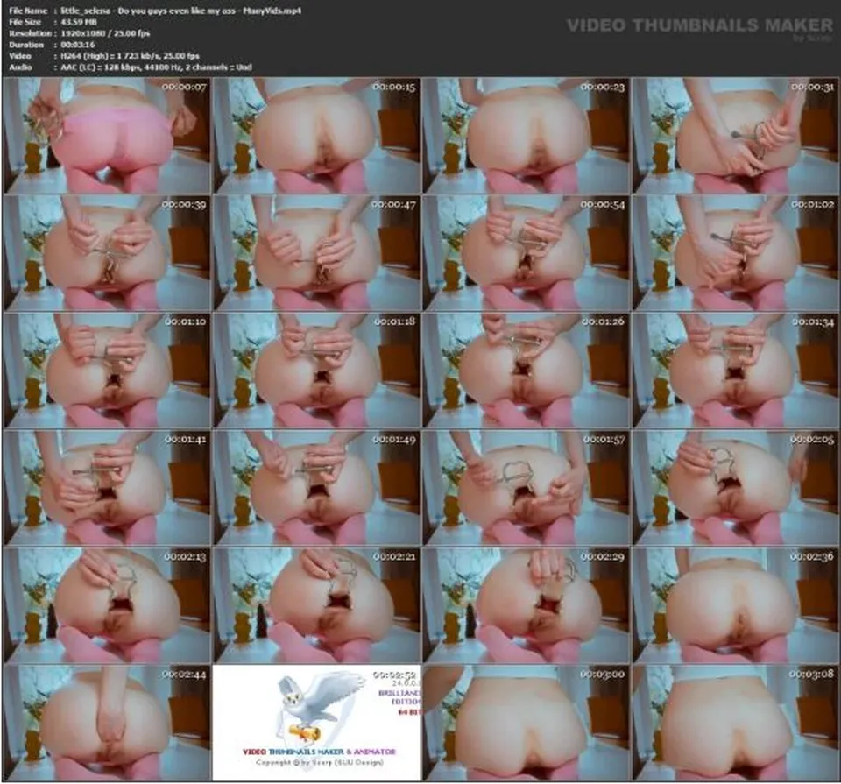Open the frame stamped 00:02:29
The height and width of the screenshot is (784, 841).
[x=527, y=605]
